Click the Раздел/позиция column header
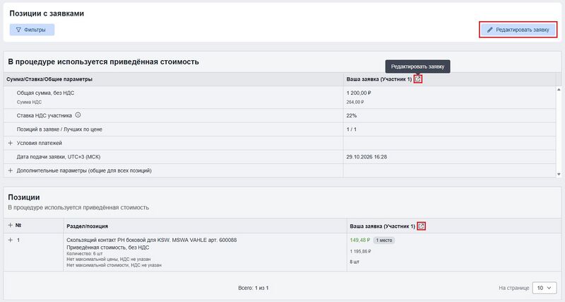The height and width of the screenshot is (302, 565). tap(87, 226)
